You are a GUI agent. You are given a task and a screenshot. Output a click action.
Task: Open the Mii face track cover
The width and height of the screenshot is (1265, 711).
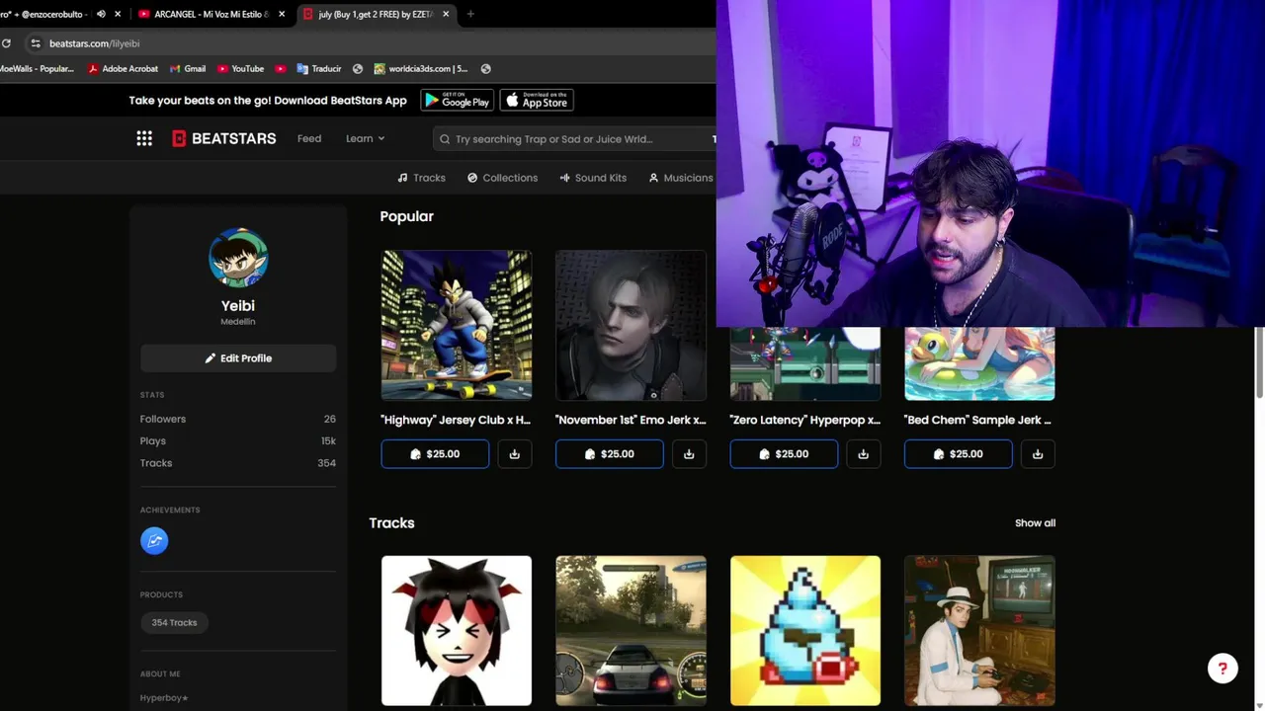pyautogui.click(x=457, y=631)
